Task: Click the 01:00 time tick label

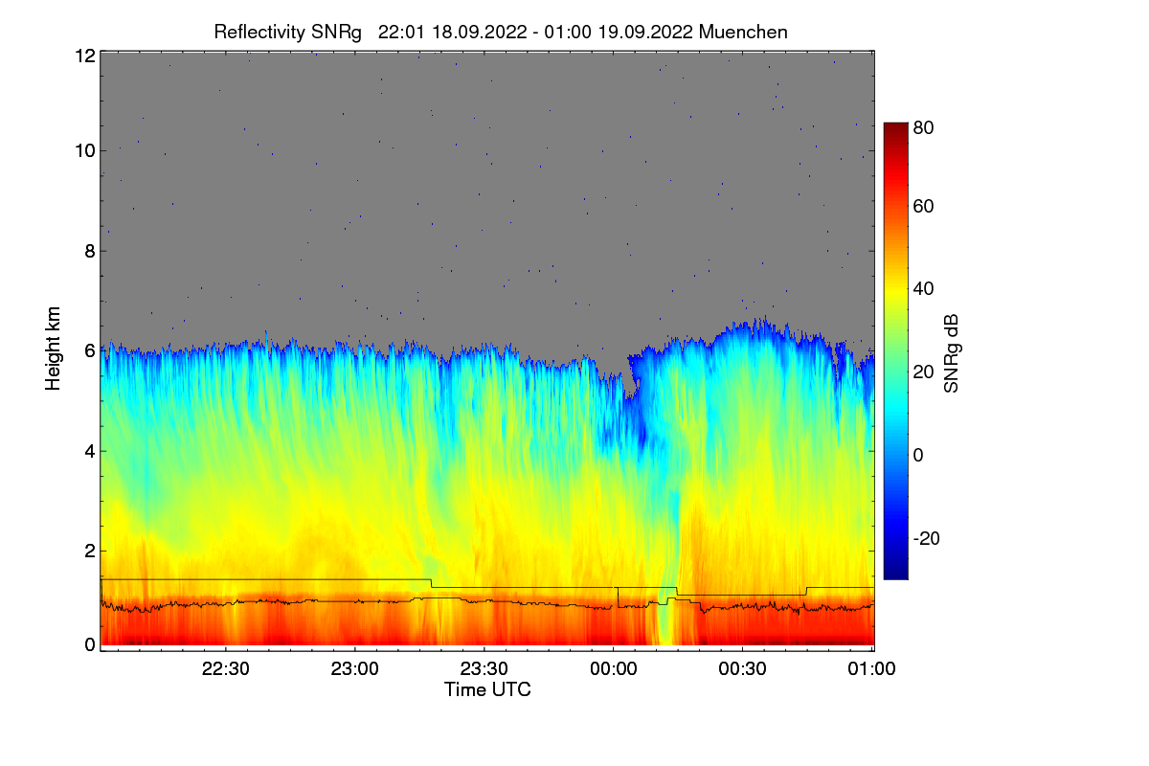Action: pyautogui.click(x=871, y=670)
